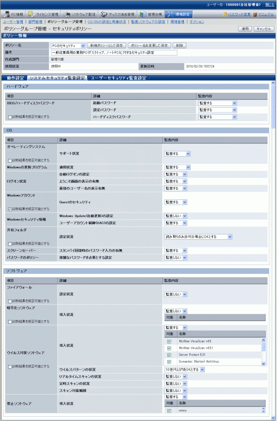Open the 設定パスワード audit dropdown

click(217, 110)
